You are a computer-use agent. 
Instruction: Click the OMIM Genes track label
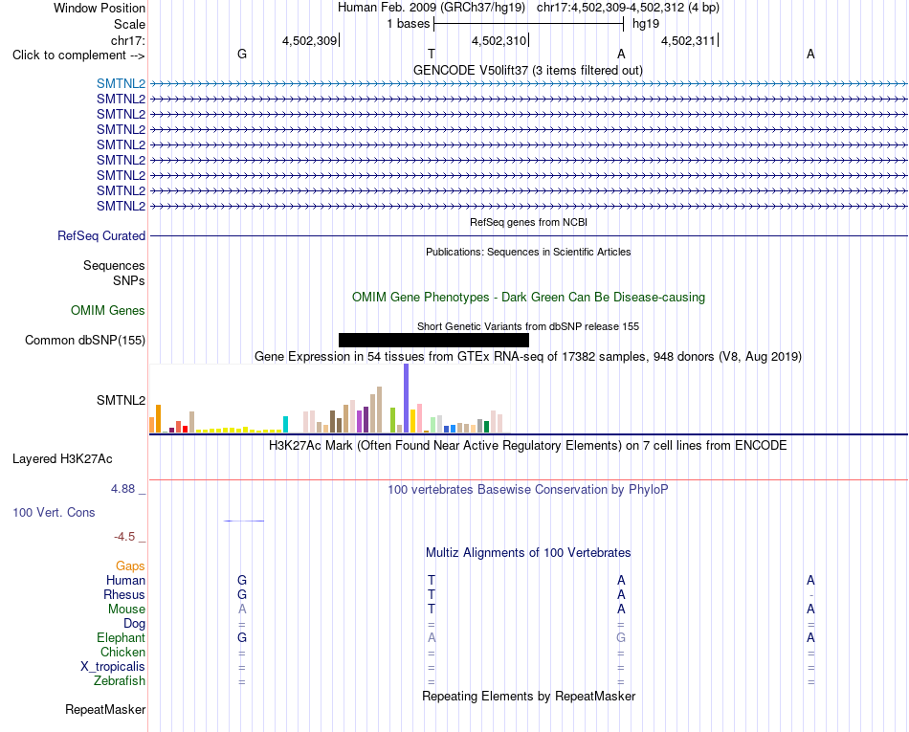pyautogui.click(x=107, y=310)
